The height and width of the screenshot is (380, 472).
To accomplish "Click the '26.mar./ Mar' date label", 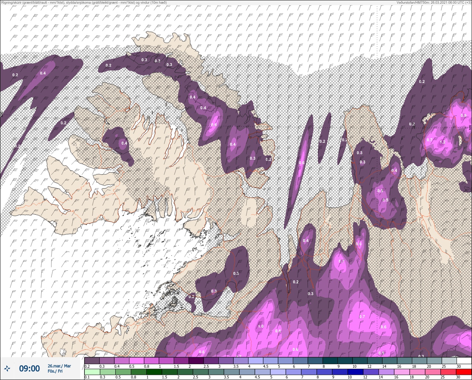I will (x=59, y=366).
